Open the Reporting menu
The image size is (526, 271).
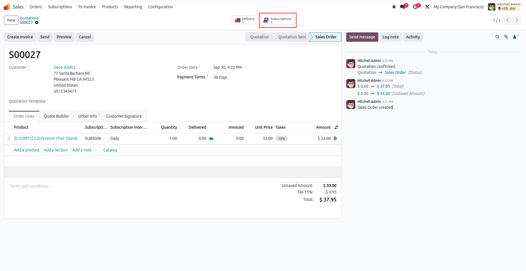coord(133,7)
